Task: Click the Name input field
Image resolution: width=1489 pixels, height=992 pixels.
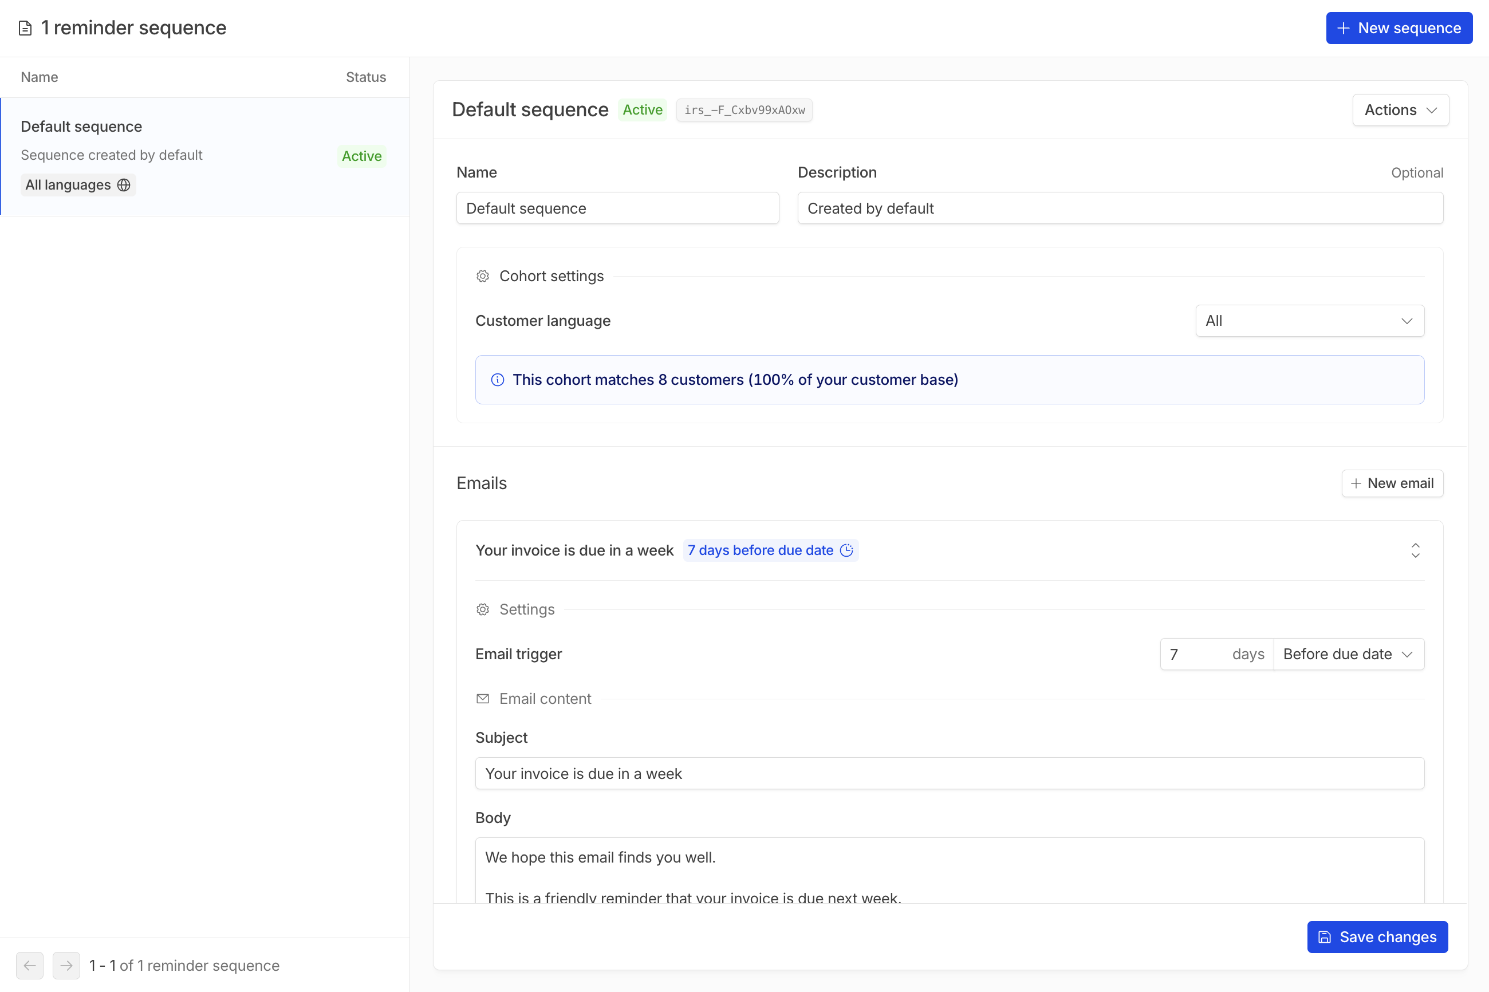Action: pos(617,208)
